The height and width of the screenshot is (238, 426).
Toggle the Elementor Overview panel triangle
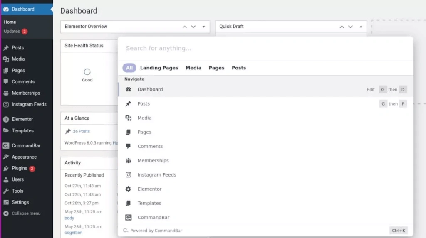click(x=204, y=27)
